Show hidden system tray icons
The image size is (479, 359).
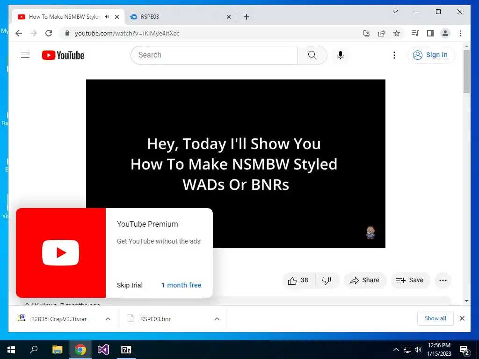click(396, 350)
